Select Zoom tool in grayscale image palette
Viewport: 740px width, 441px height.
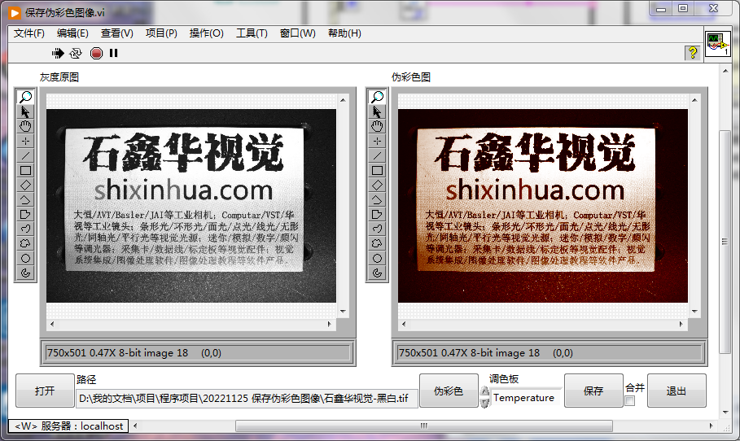25,98
